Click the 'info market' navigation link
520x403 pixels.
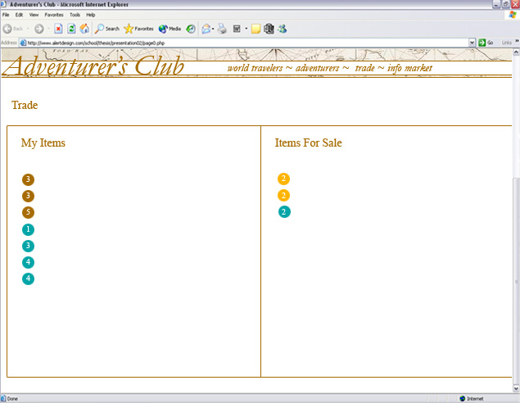(409, 68)
